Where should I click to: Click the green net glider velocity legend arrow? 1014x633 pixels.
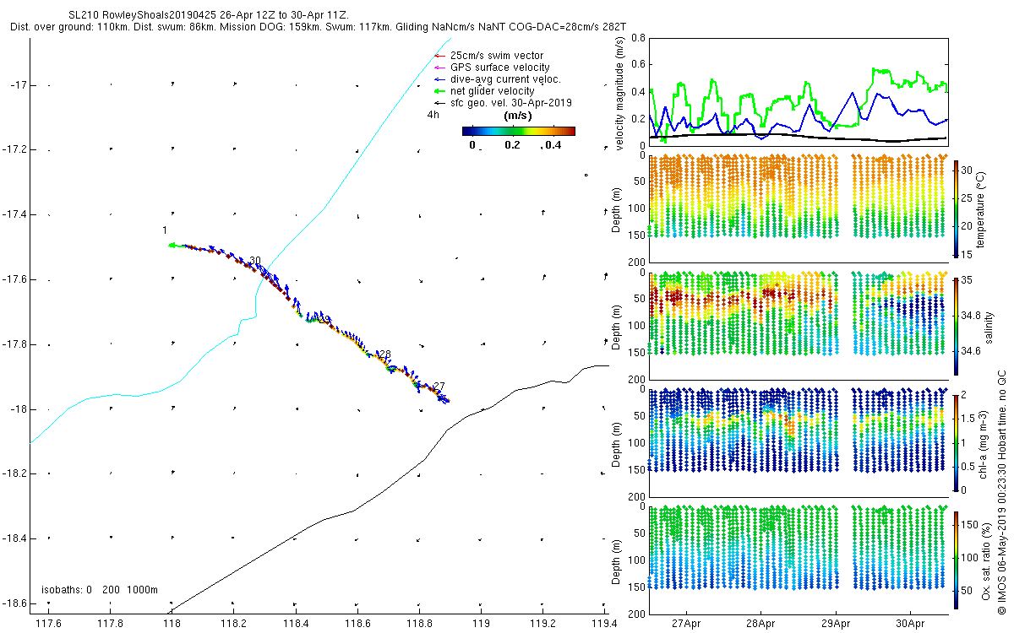tap(439, 91)
